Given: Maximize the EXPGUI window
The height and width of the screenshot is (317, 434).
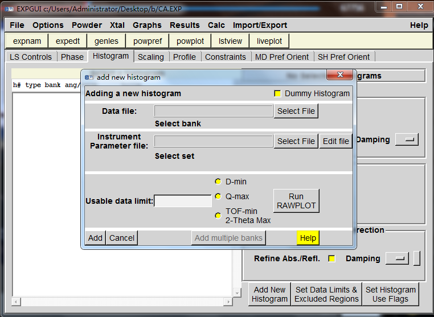Looking at the screenshot, I should tap(399, 7).
